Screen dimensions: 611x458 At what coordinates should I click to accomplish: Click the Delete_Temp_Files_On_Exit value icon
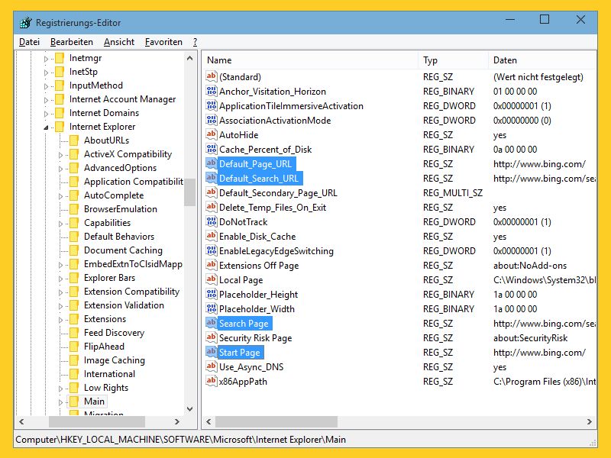click(212, 207)
